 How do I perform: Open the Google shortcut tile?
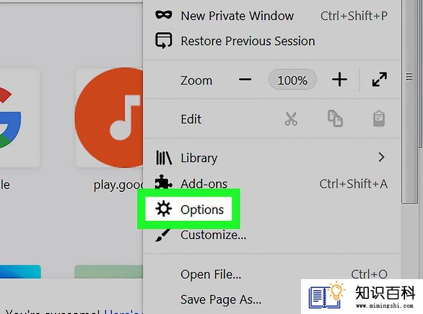pyautogui.click(x=20, y=117)
